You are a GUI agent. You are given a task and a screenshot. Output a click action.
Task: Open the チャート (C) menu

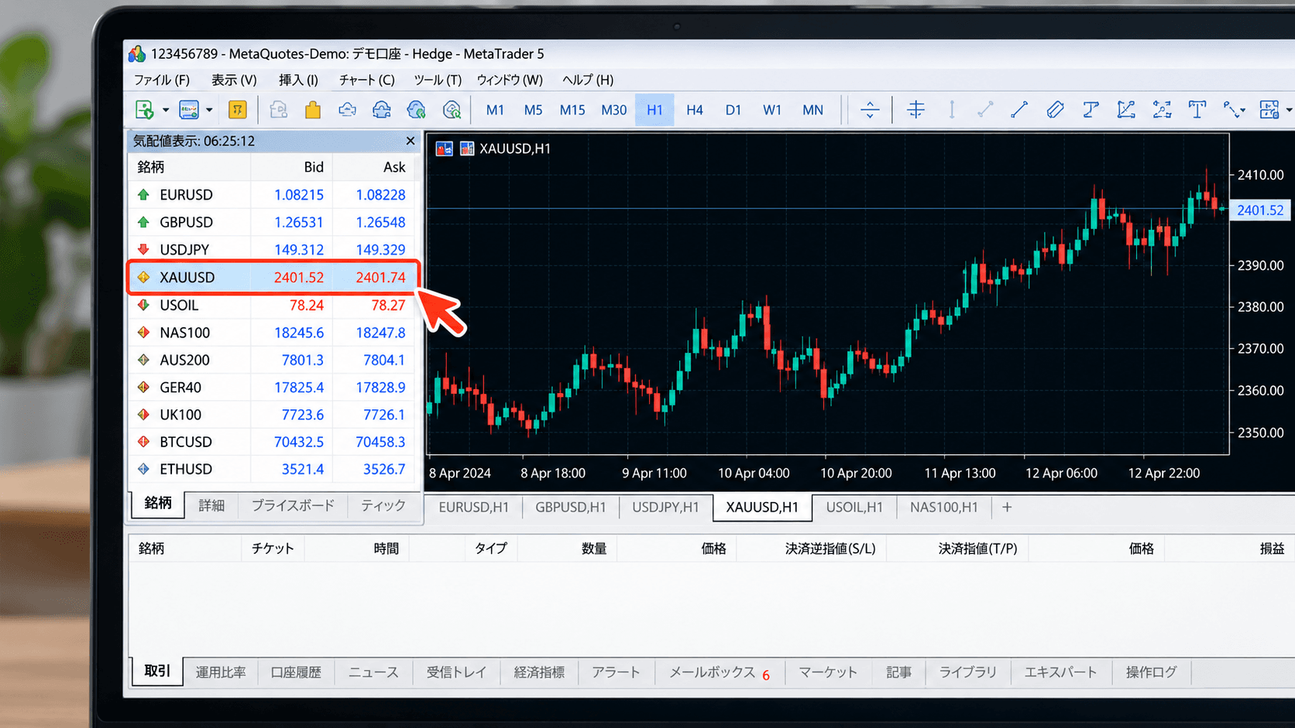point(366,80)
